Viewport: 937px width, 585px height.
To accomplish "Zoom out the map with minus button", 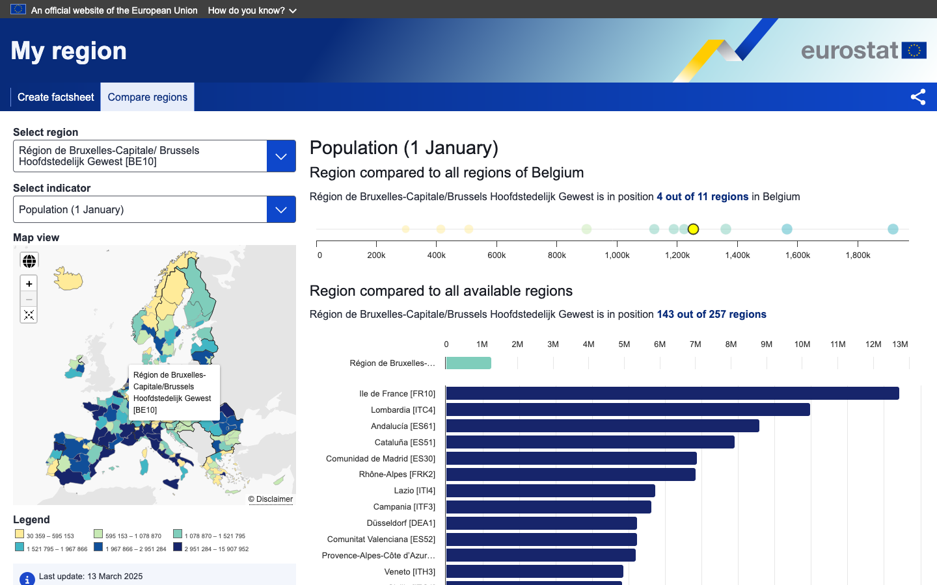I will [29, 300].
